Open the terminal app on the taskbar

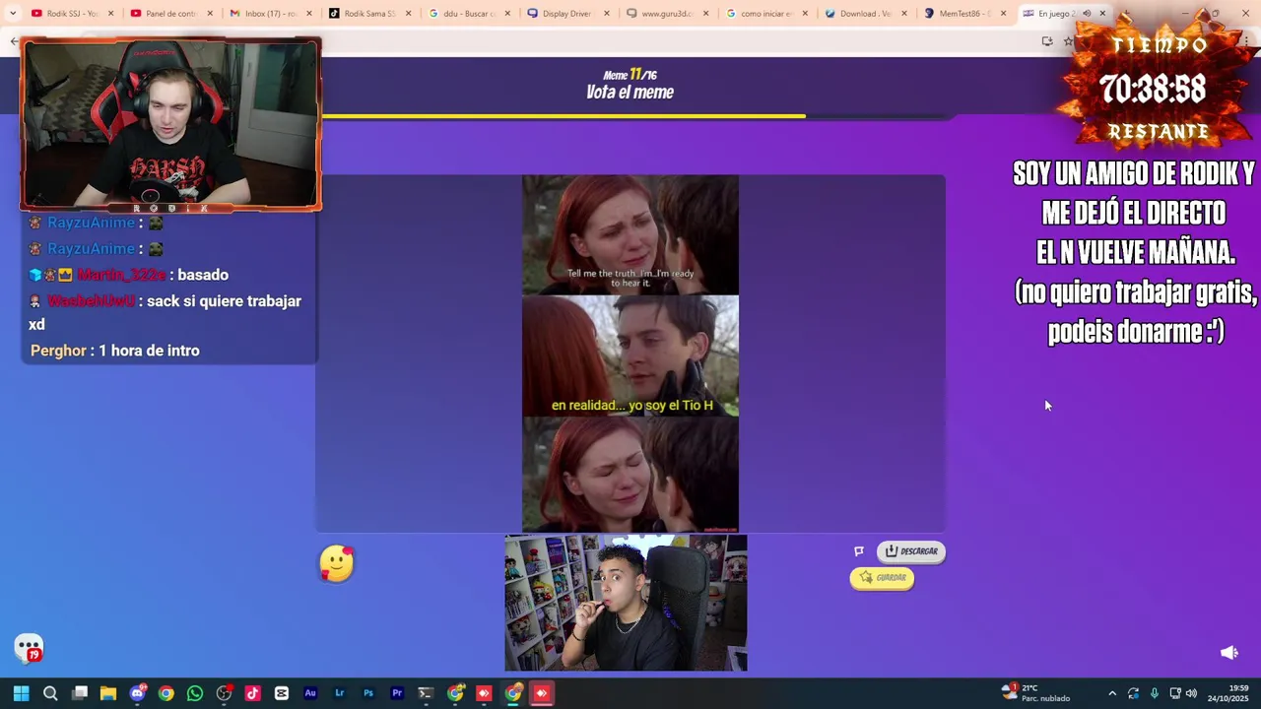426,693
